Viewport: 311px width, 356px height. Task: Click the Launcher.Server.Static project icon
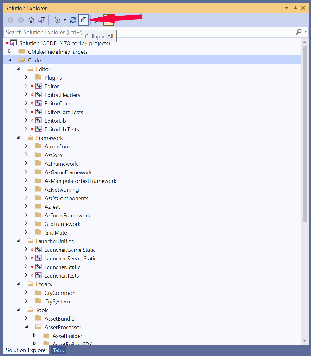click(x=38, y=258)
